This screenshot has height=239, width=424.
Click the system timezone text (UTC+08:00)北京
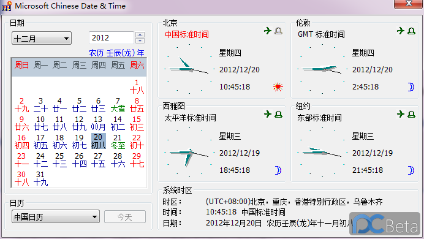click(x=294, y=202)
